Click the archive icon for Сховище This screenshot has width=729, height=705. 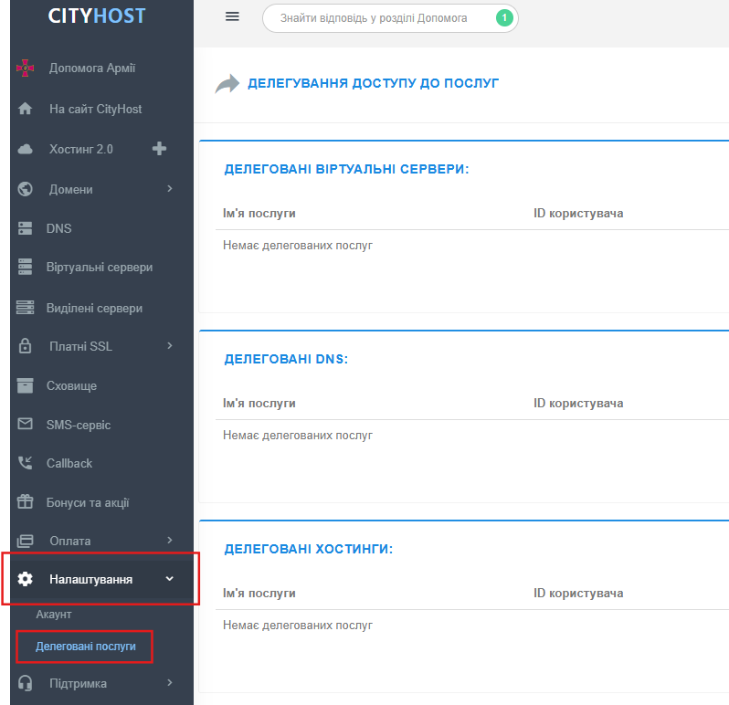coord(26,385)
